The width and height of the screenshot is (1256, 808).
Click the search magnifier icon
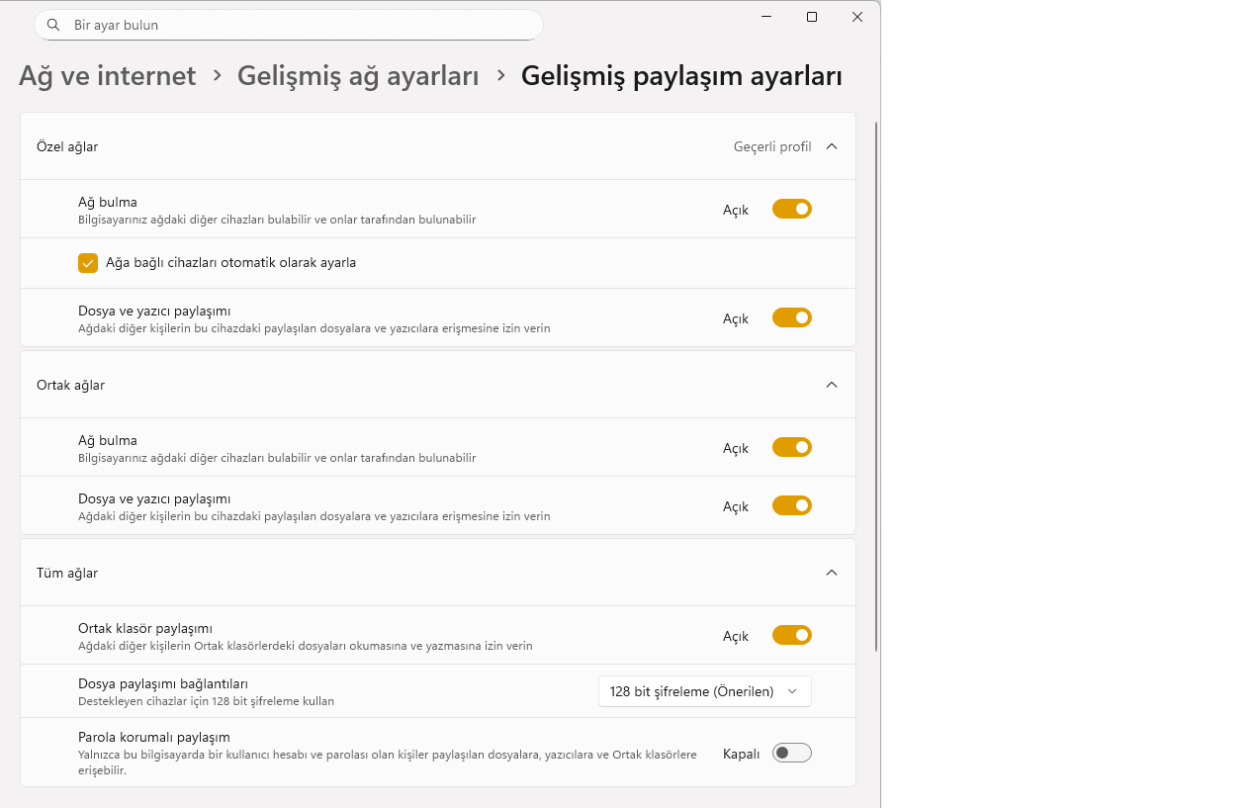tap(53, 25)
